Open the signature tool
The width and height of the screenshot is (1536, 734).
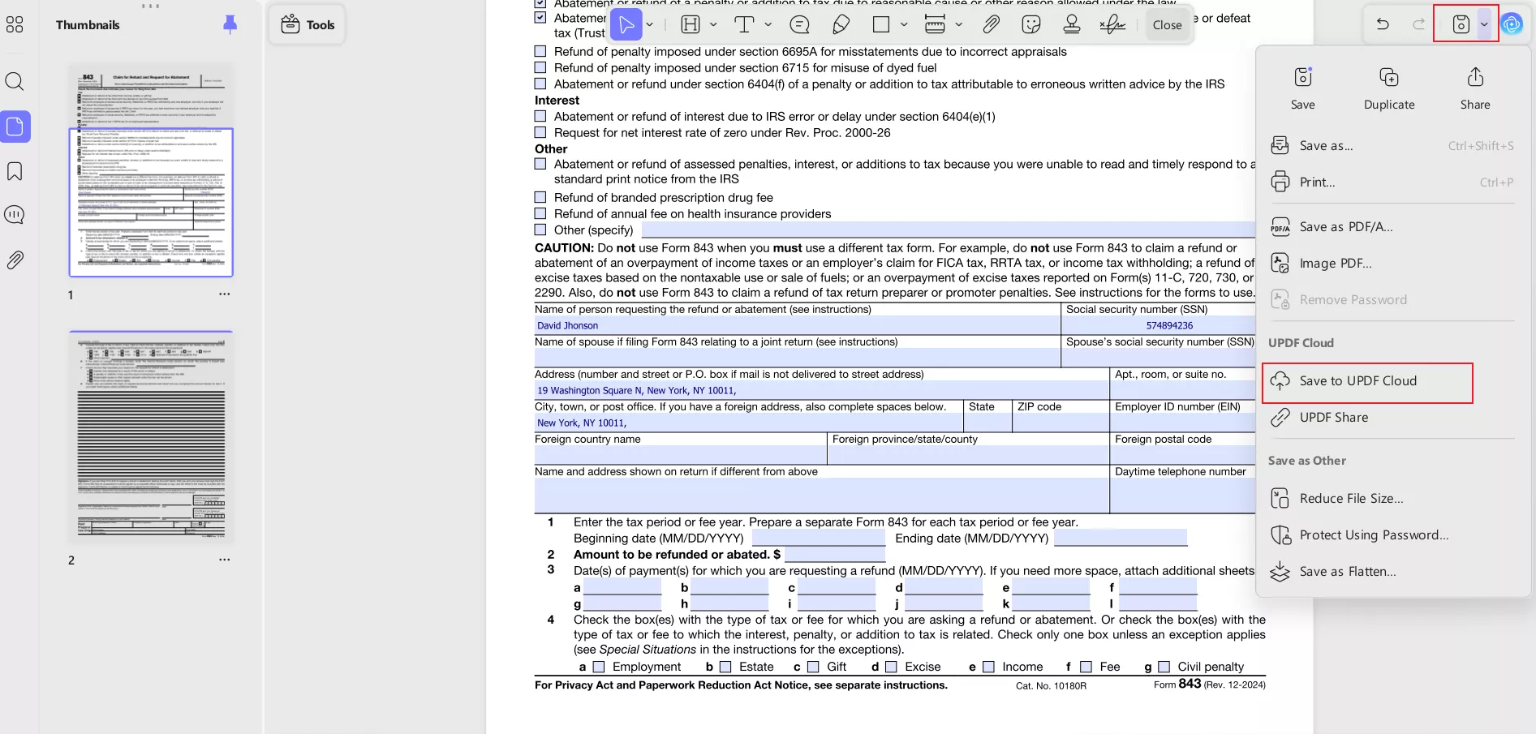[1112, 24]
